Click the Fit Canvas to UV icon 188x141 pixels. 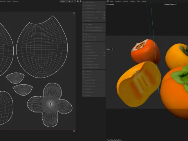(84, 40)
